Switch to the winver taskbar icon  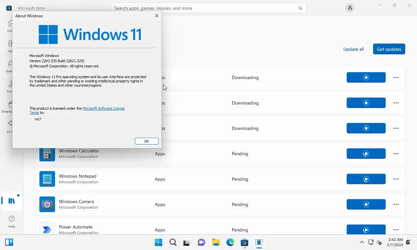click(259, 242)
